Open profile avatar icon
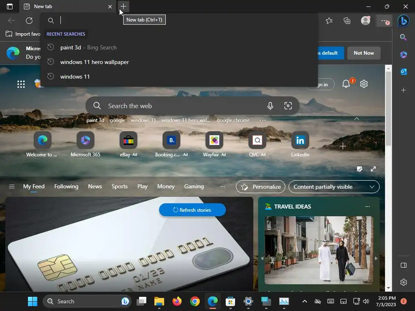Screen dimensions: 415x311 tap(366, 20)
